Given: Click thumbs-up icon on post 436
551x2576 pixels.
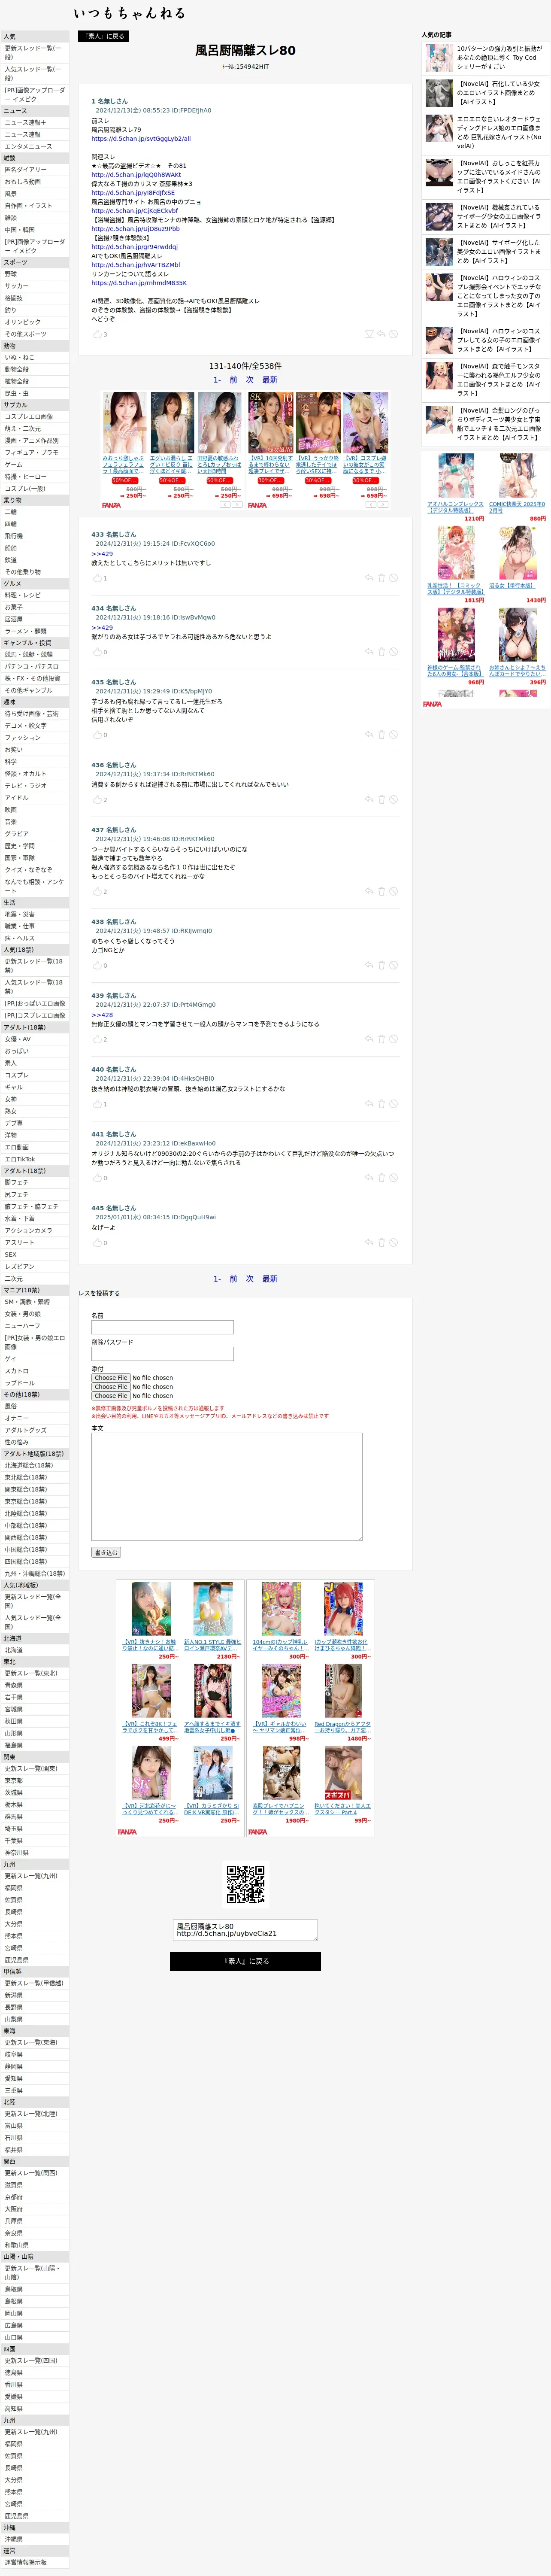Looking at the screenshot, I should (x=97, y=800).
